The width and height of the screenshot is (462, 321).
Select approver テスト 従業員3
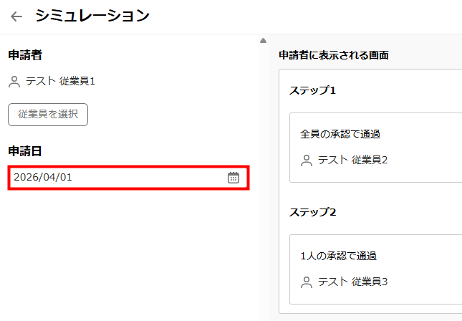pos(352,282)
